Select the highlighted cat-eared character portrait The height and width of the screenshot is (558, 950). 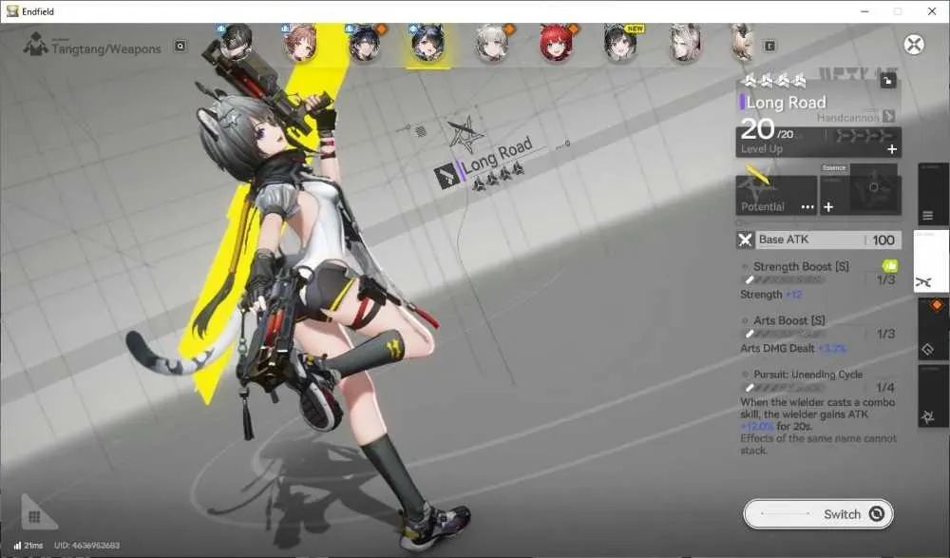coord(427,43)
